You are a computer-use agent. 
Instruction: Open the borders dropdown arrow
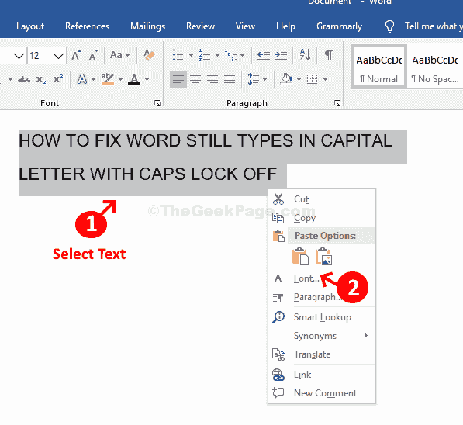[x=325, y=79]
